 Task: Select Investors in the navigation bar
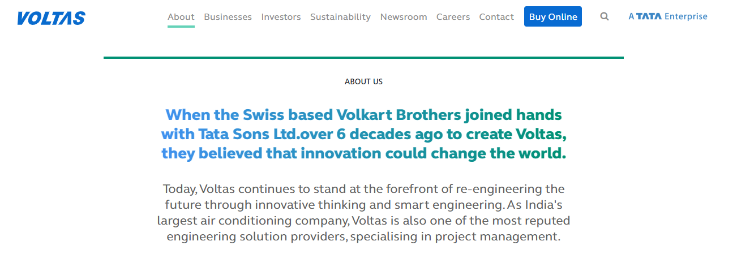281,17
